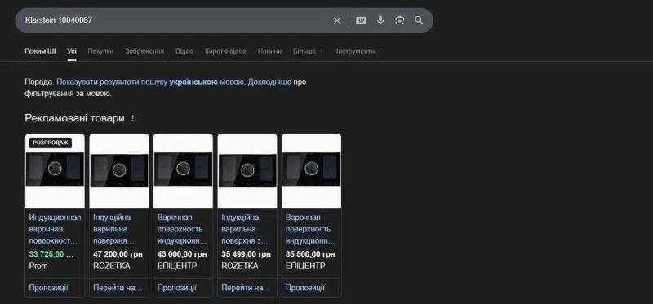This screenshot has width=653, height=304.
Task: Open the 35 499,00 грн ROZETKA product image
Action: click(x=247, y=170)
